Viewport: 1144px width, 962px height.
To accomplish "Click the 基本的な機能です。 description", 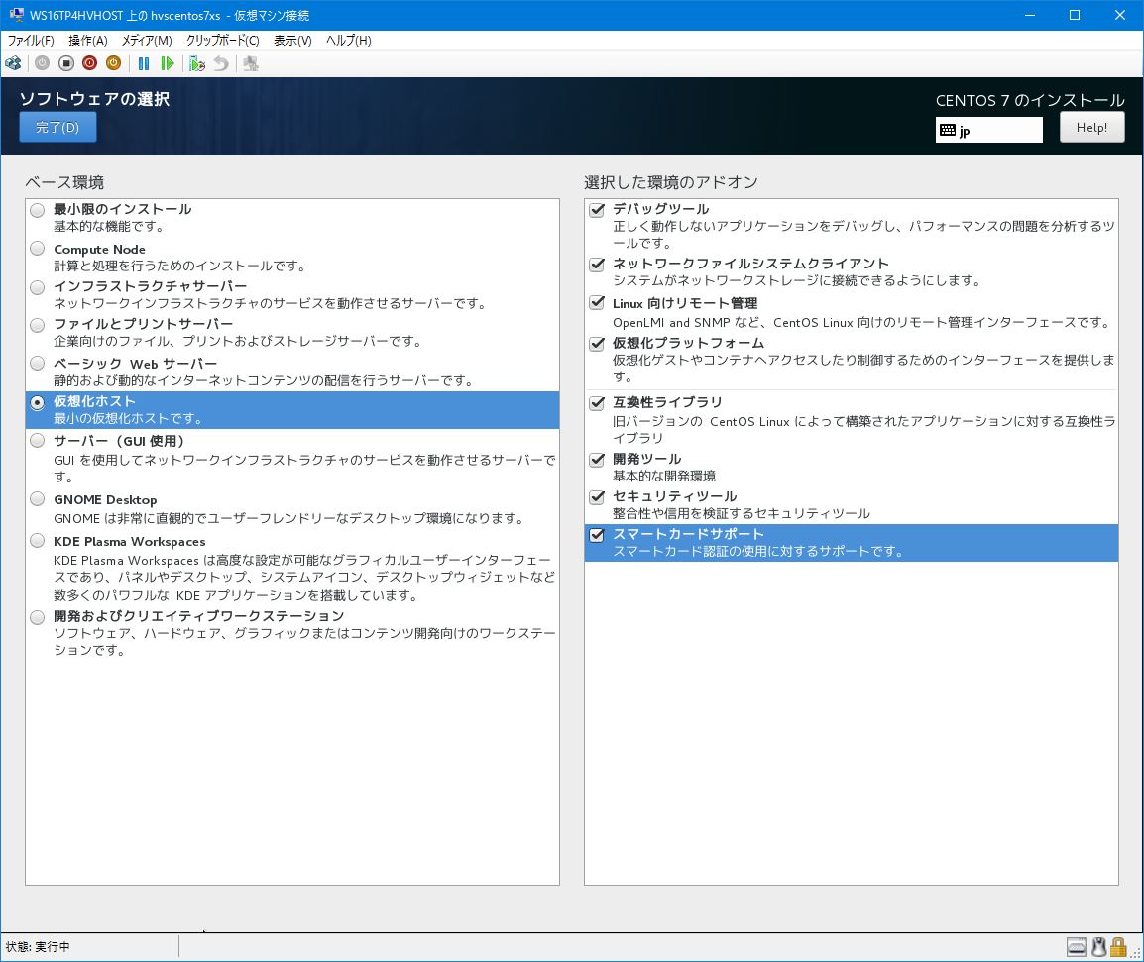I will [109, 227].
